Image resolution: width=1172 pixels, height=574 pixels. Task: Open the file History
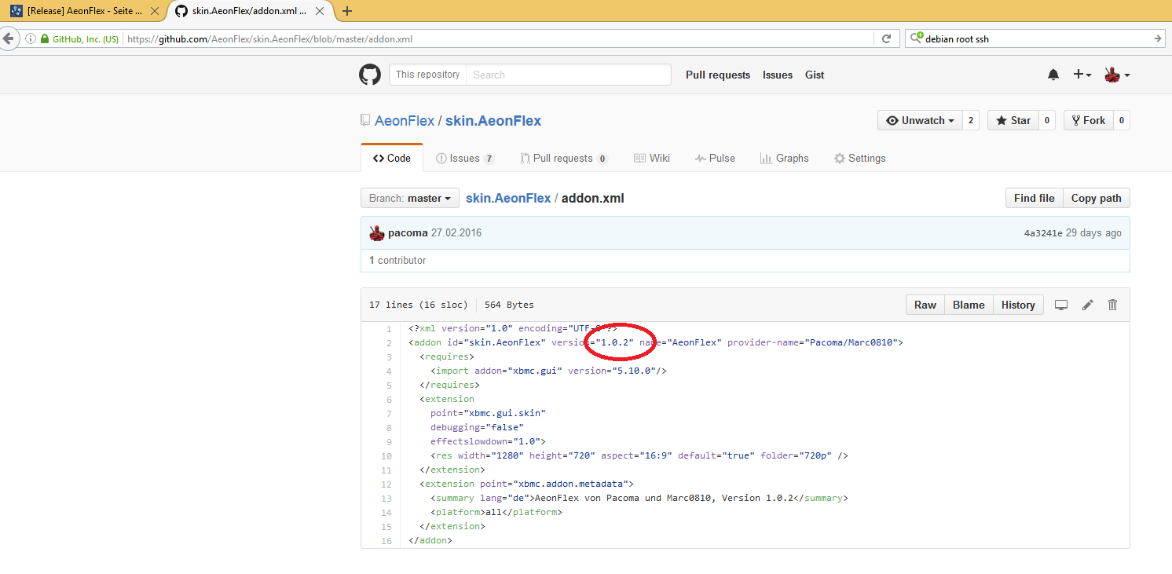1018,305
